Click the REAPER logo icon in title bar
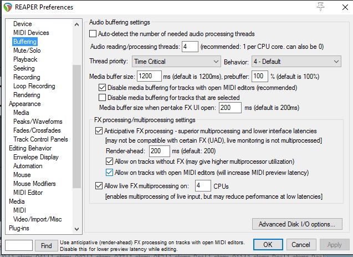Image resolution: width=353 pixels, height=257 pixels. (x=8, y=7)
